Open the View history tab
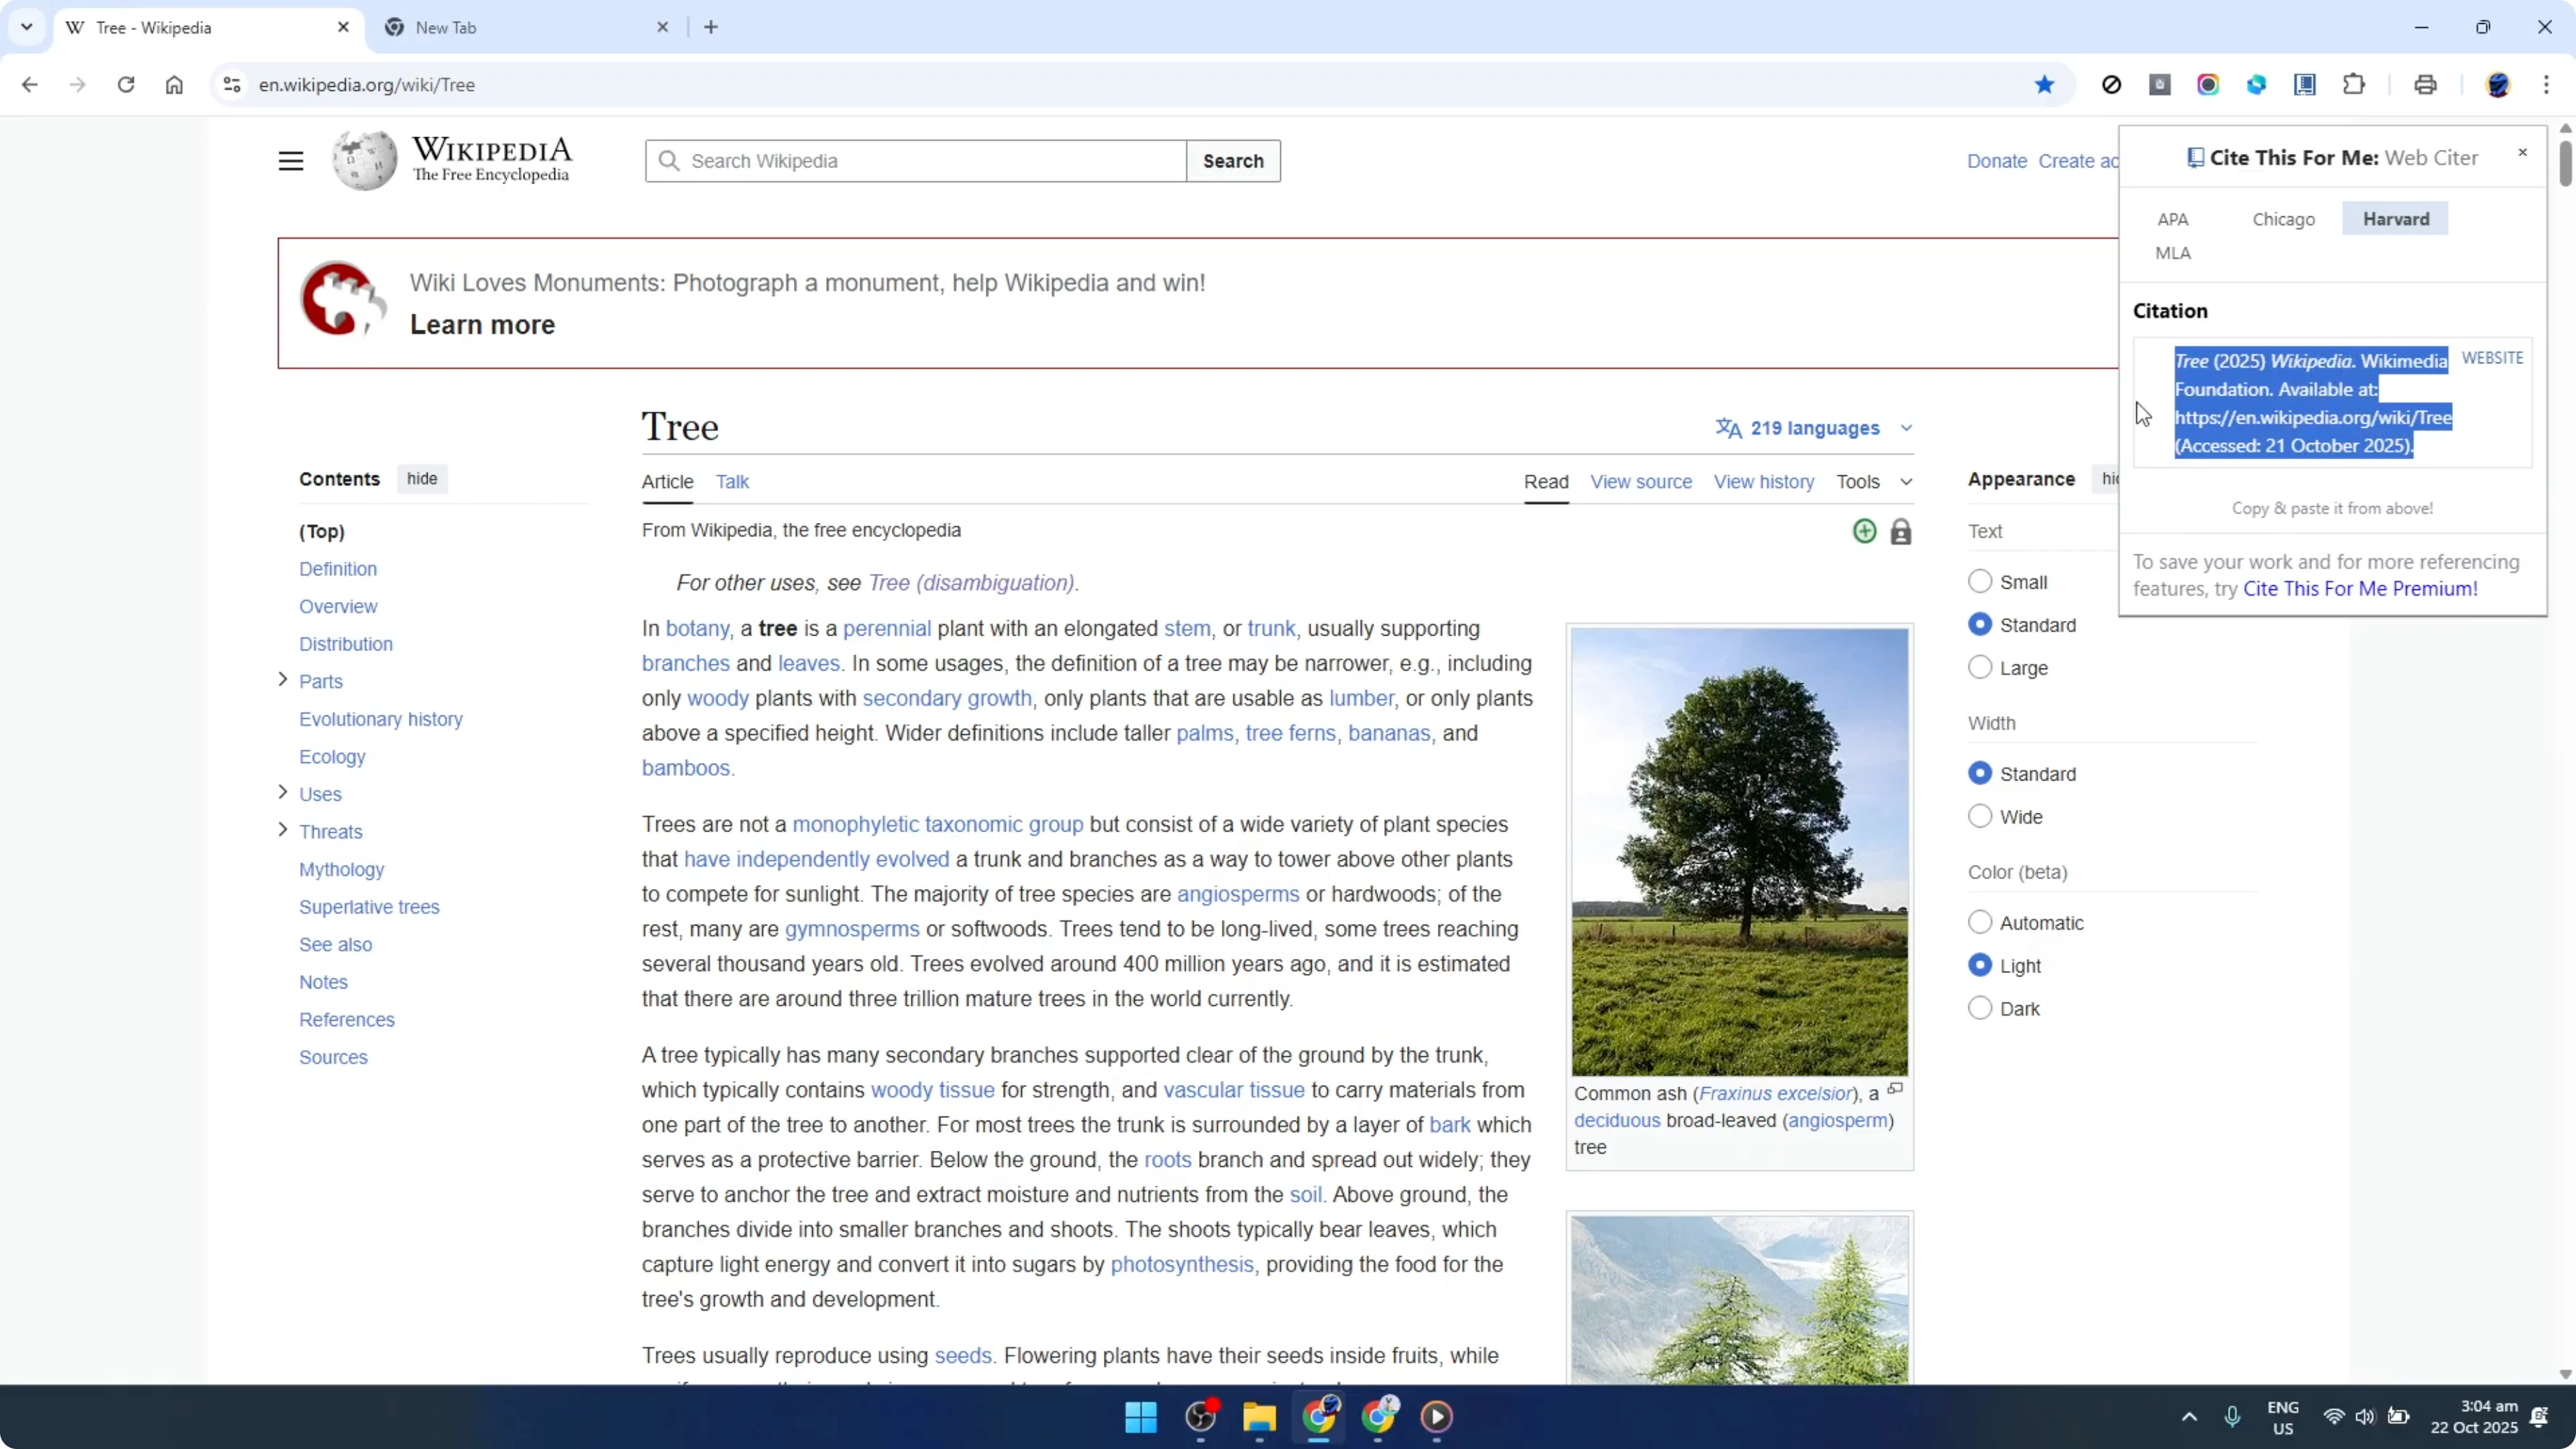This screenshot has height=1449, width=2576. tap(1763, 482)
